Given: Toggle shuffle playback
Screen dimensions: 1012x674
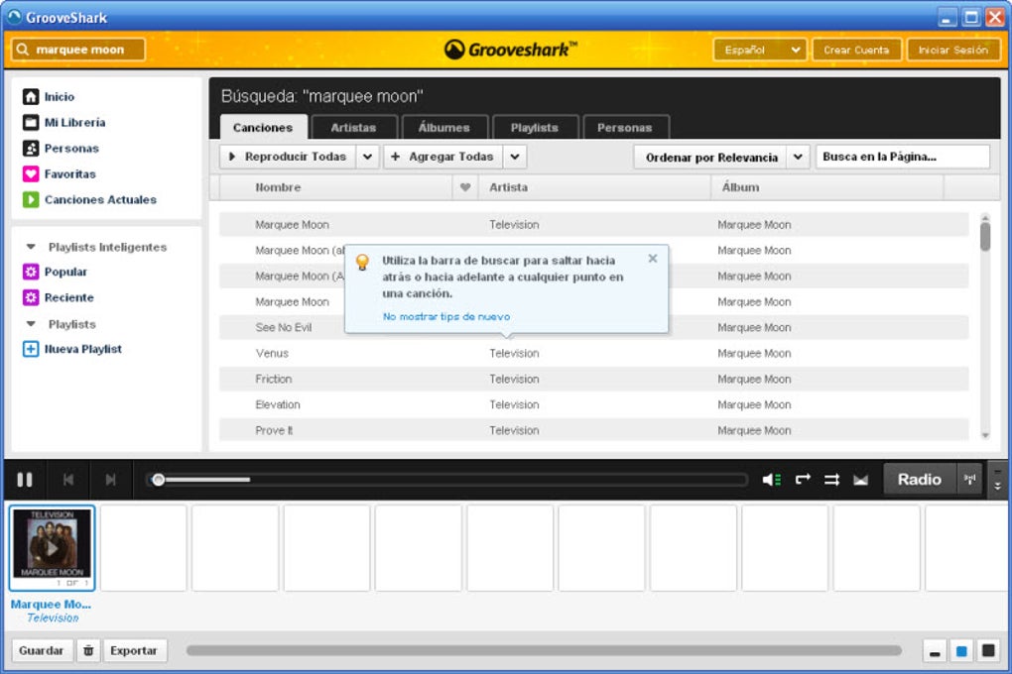Looking at the screenshot, I should coord(831,479).
